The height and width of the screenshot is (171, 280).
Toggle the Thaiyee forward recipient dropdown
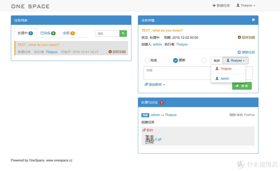(x=235, y=60)
